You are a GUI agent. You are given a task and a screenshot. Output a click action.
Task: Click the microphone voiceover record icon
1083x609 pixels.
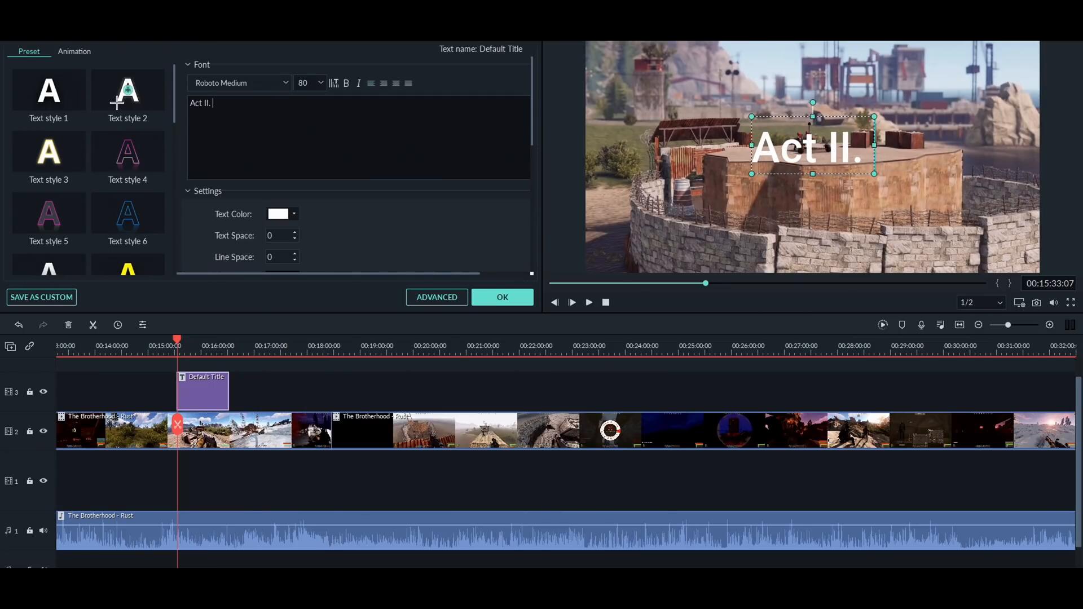coord(921,325)
